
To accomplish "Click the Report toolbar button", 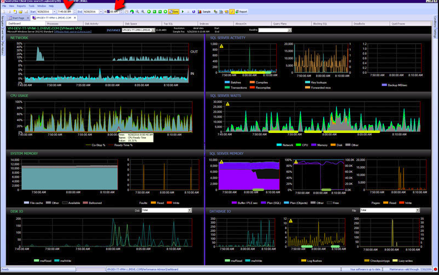I will 241,12.
